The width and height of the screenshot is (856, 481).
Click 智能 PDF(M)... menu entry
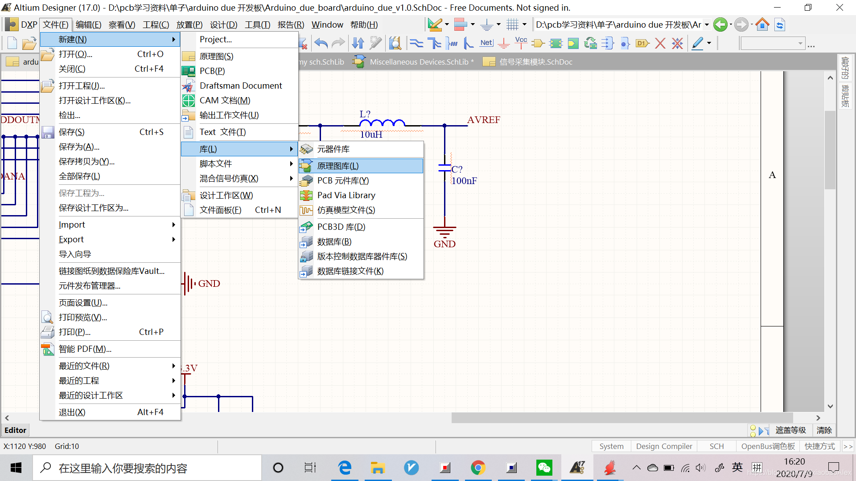(110, 349)
